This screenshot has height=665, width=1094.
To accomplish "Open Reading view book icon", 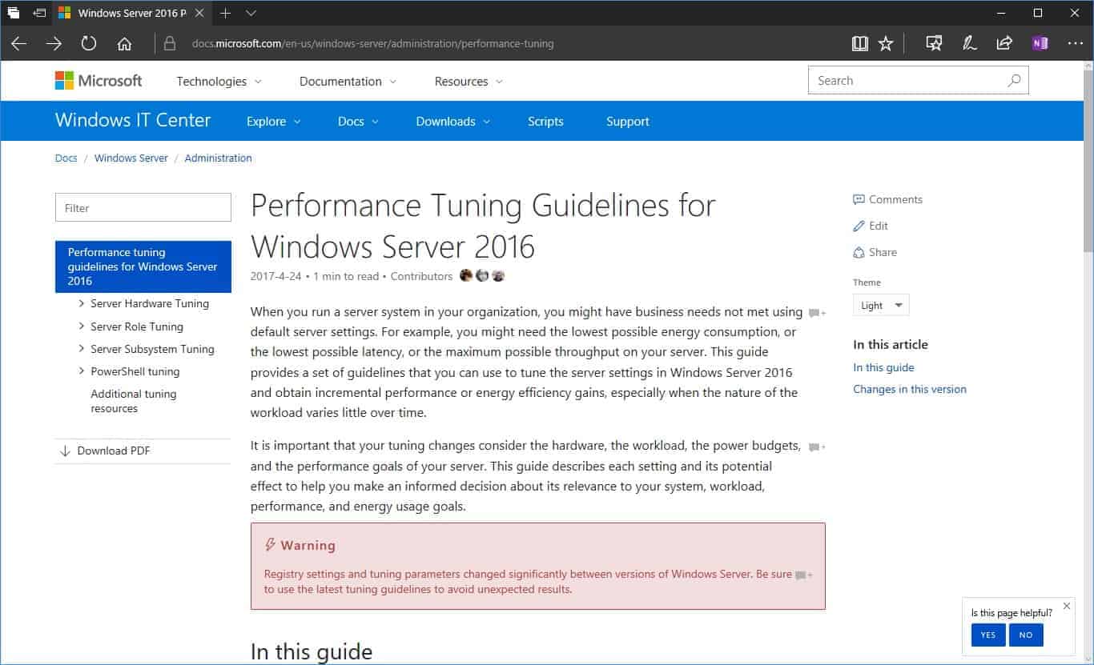I will tap(860, 44).
